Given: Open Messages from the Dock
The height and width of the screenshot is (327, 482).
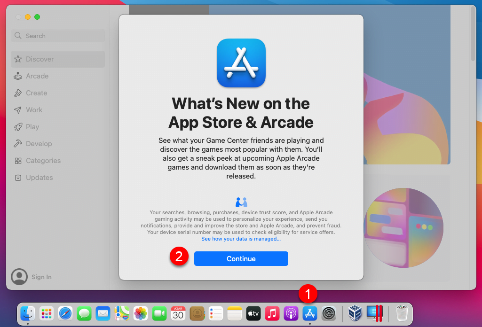Looking at the screenshot, I should point(84,313).
